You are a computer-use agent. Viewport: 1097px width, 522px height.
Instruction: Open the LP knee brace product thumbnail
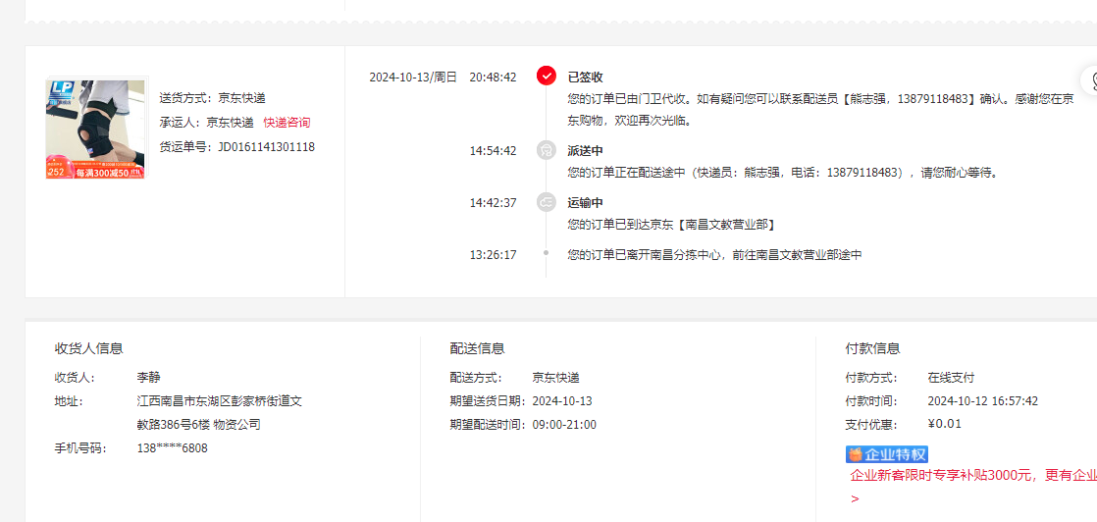pos(95,129)
